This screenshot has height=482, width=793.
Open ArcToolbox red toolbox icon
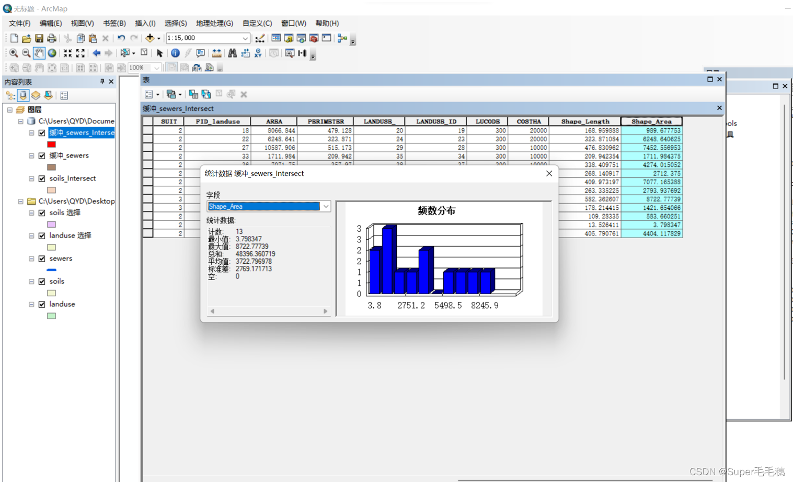click(x=314, y=38)
